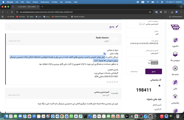Open the Maps bookmark
Screen dimensions: 184x120
(30, 17)
